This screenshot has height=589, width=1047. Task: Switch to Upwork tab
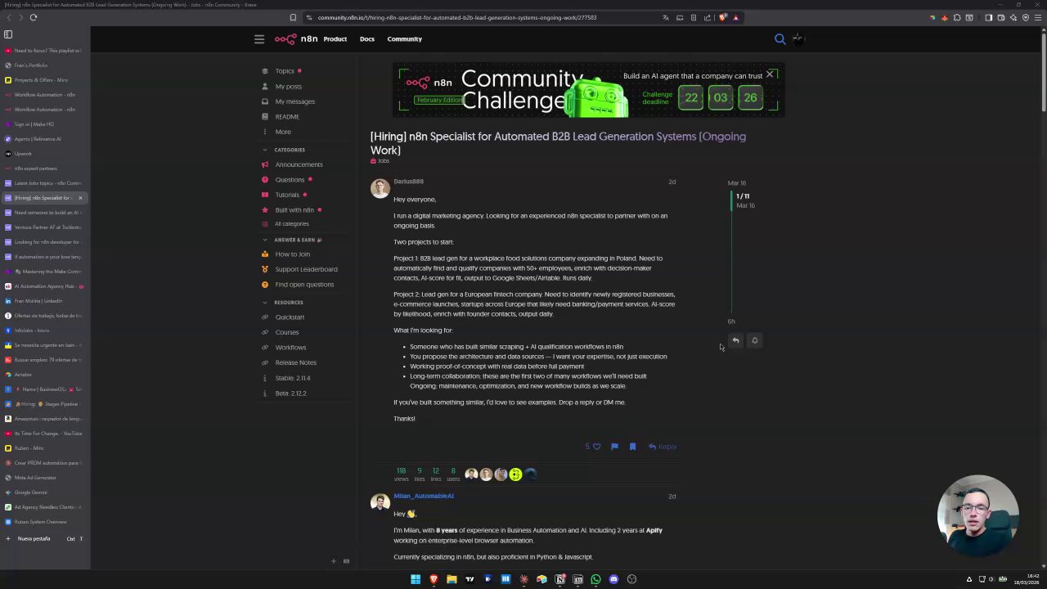44,154
